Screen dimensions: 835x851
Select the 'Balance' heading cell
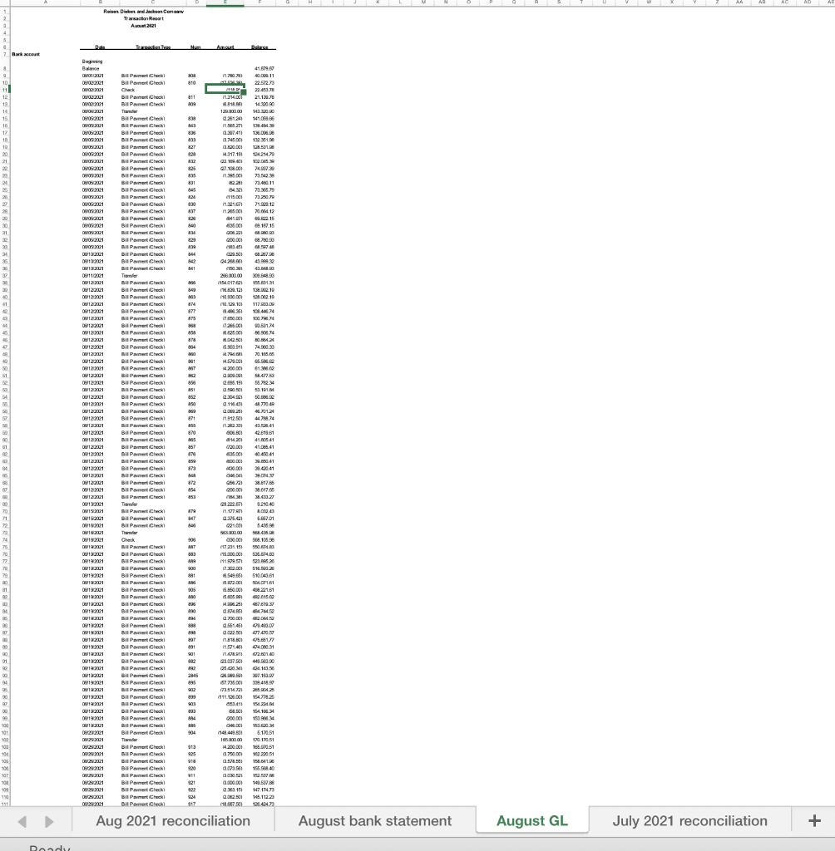pos(259,47)
